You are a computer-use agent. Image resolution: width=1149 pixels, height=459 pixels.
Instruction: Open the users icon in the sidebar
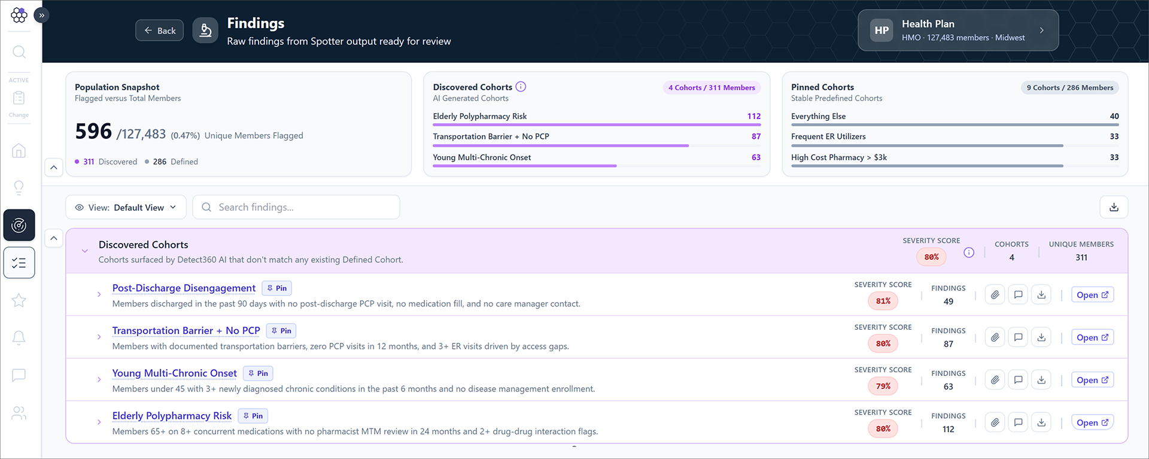click(x=19, y=413)
